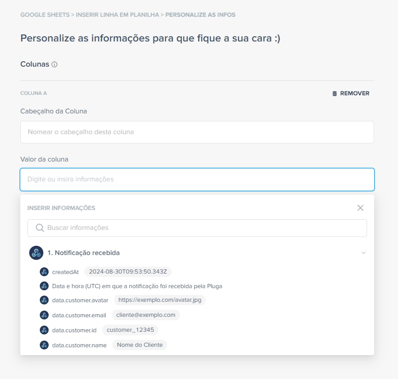Click the webhook icon beside createdAt
The height and width of the screenshot is (379, 398).
point(44,272)
